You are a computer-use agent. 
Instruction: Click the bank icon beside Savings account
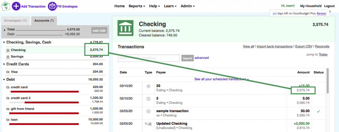[x=8, y=57]
